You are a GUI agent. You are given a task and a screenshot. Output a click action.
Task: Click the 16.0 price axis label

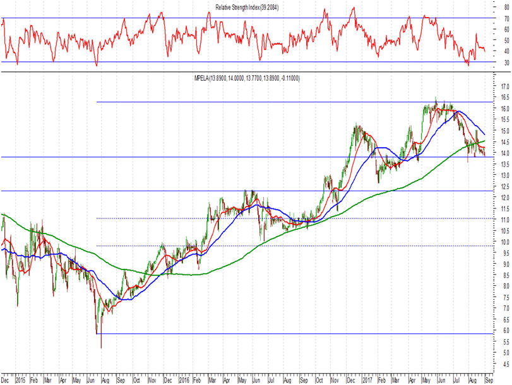[505, 109]
